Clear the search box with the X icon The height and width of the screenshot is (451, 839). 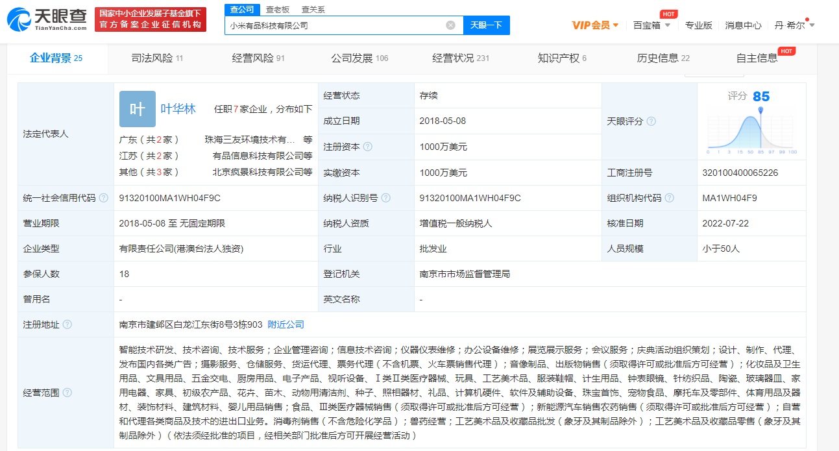tap(450, 25)
